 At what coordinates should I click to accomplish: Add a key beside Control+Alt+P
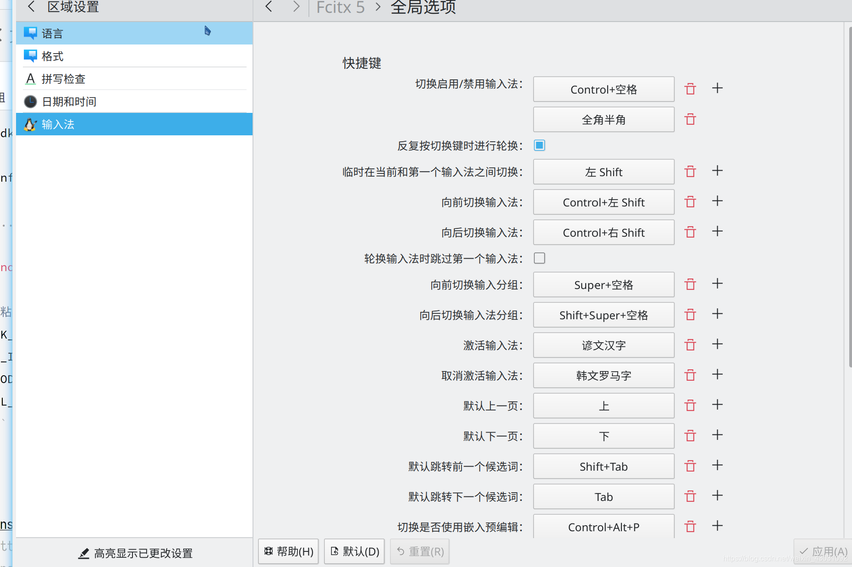click(x=717, y=526)
